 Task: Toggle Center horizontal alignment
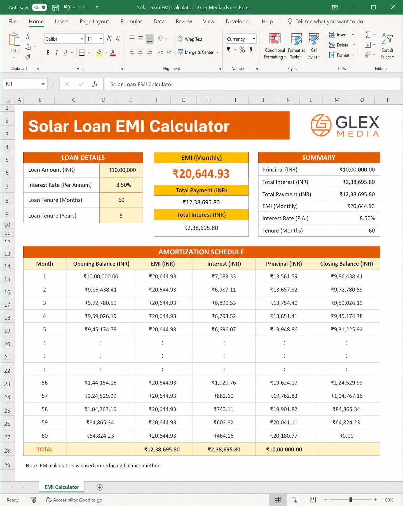tap(141, 52)
